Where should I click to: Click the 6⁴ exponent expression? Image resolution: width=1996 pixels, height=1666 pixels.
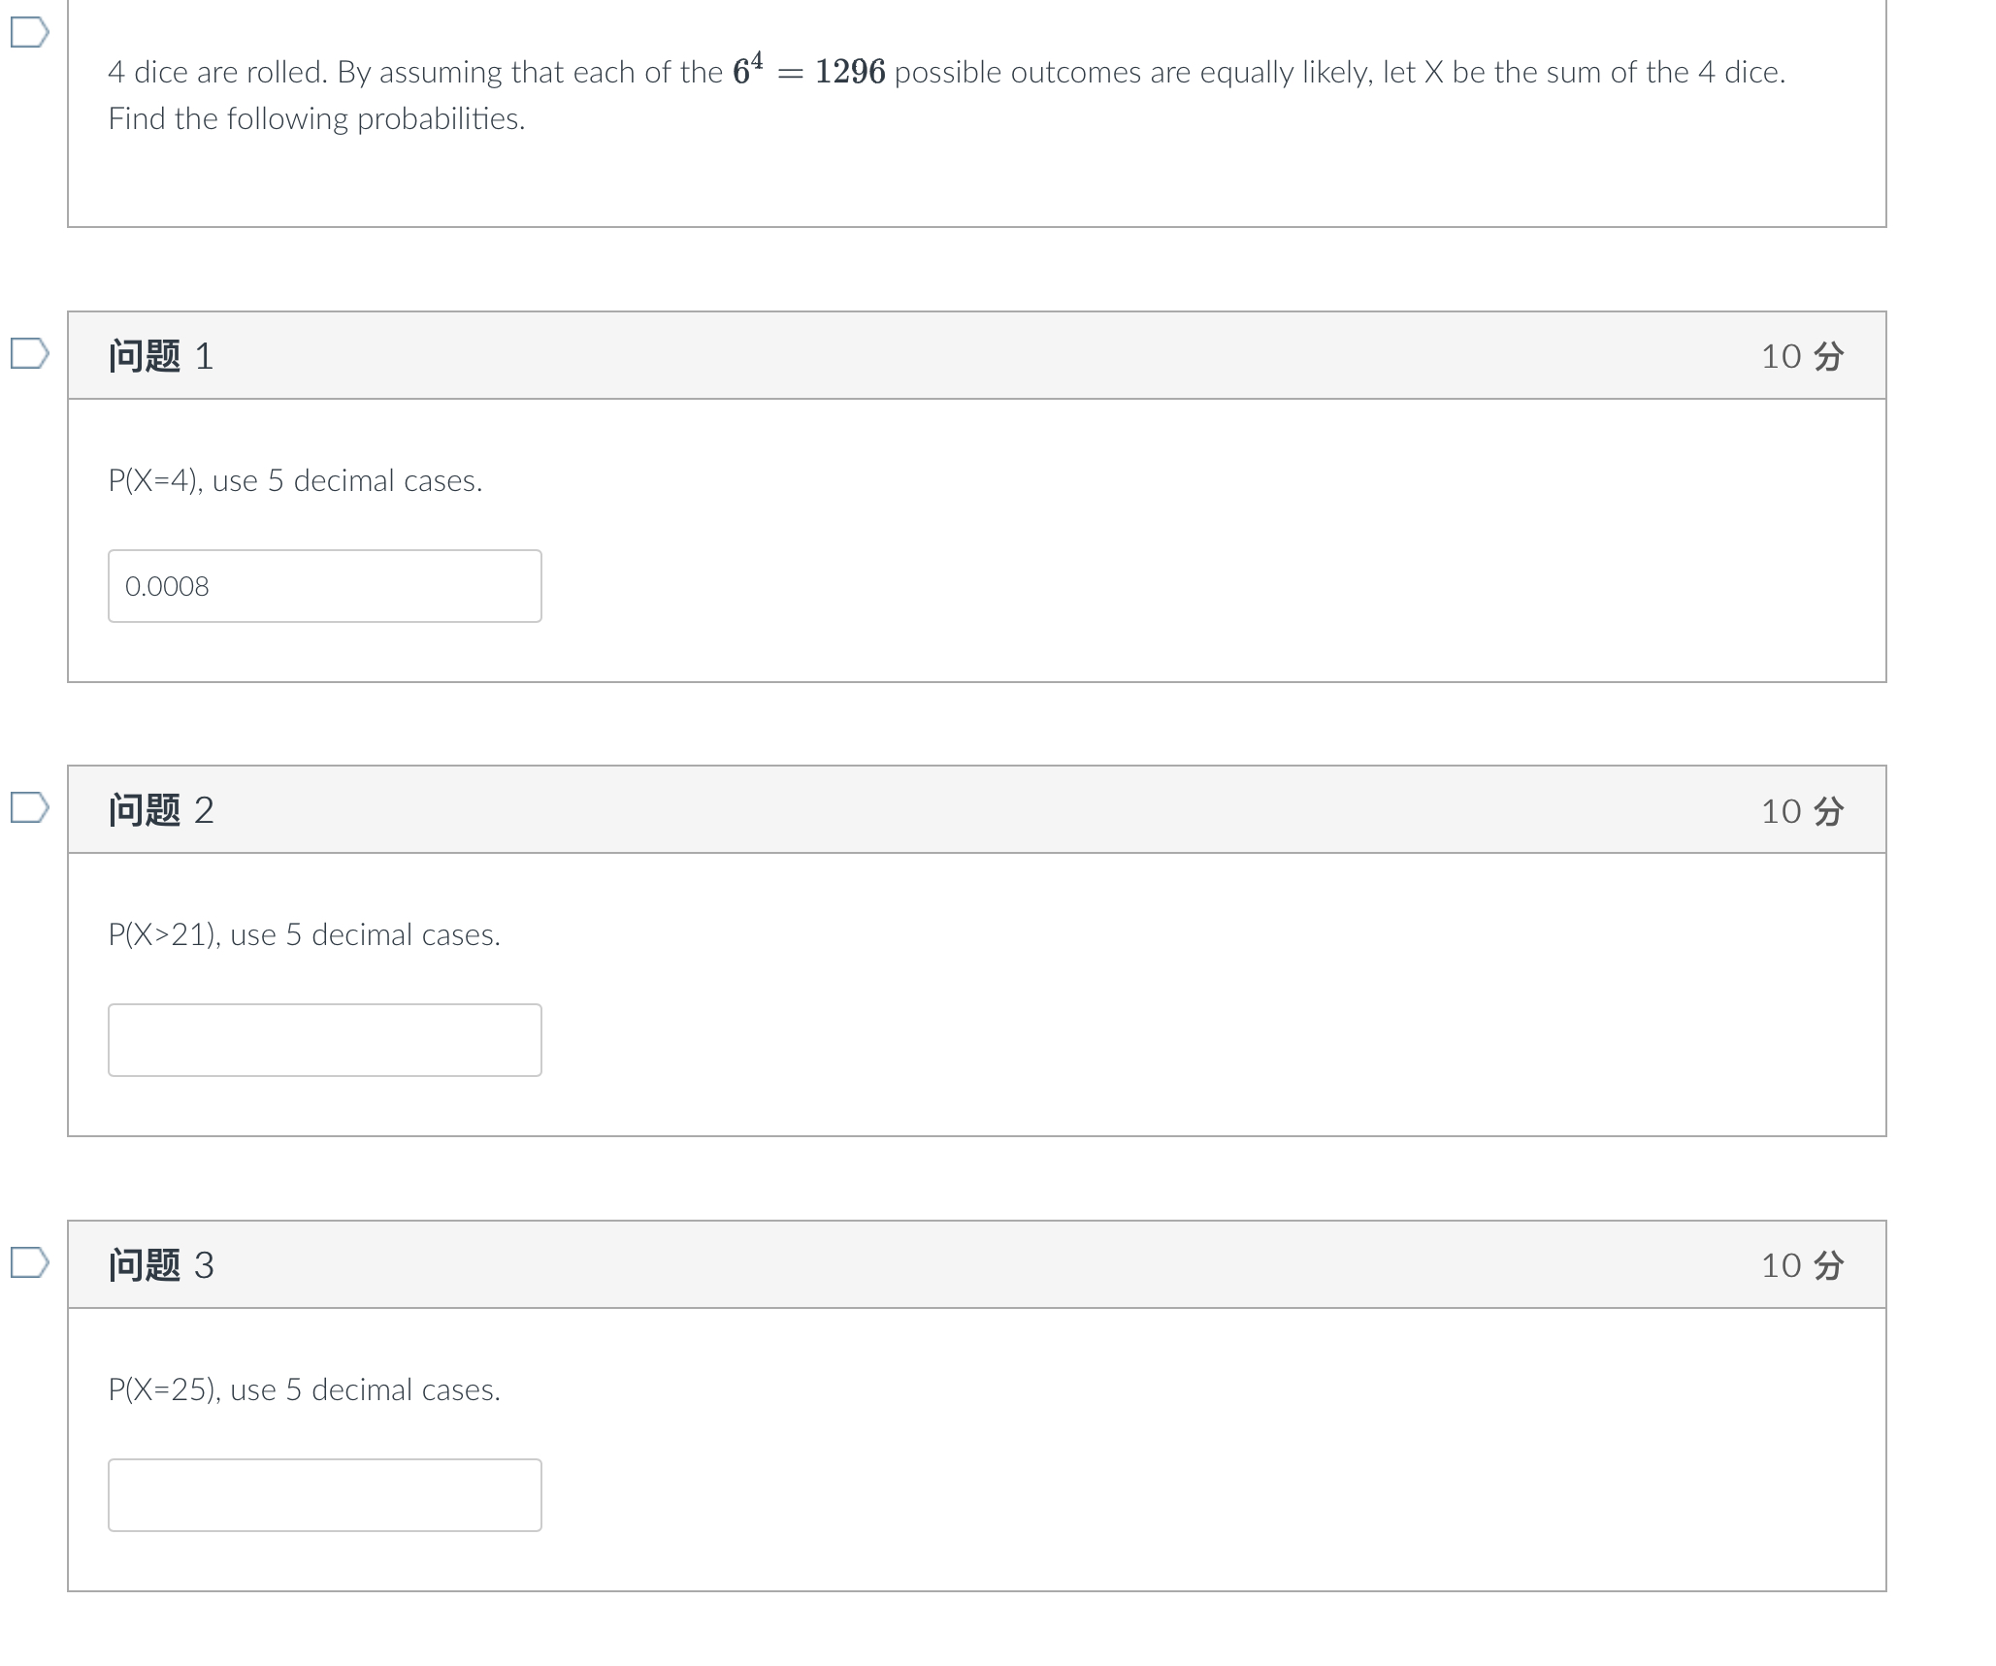(x=748, y=70)
